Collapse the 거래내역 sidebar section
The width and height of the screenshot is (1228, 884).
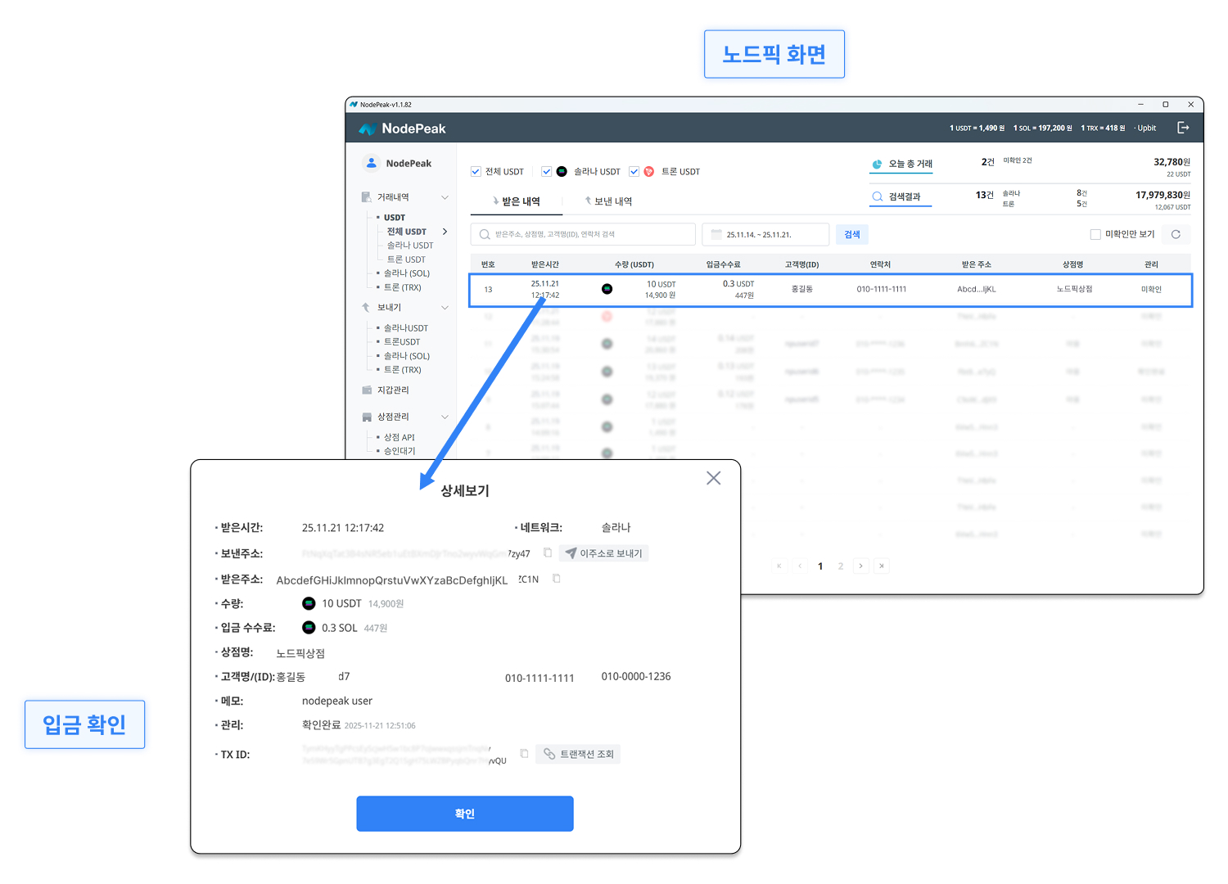[x=445, y=197]
